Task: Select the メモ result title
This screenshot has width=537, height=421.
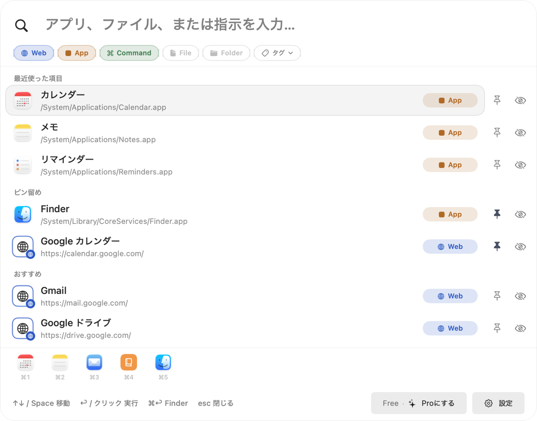Action: tap(49, 127)
